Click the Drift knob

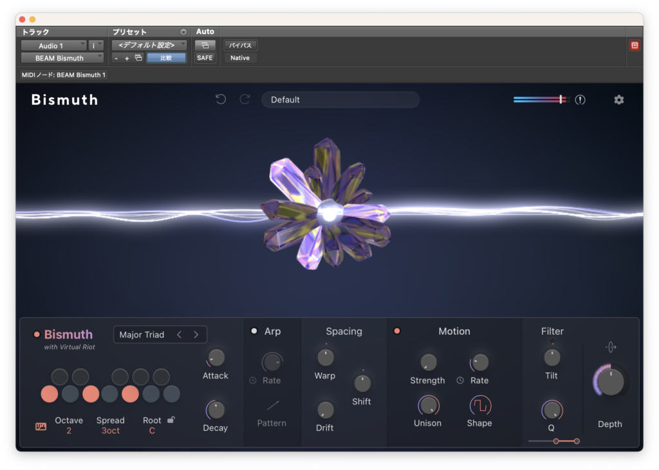(x=325, y=410)
